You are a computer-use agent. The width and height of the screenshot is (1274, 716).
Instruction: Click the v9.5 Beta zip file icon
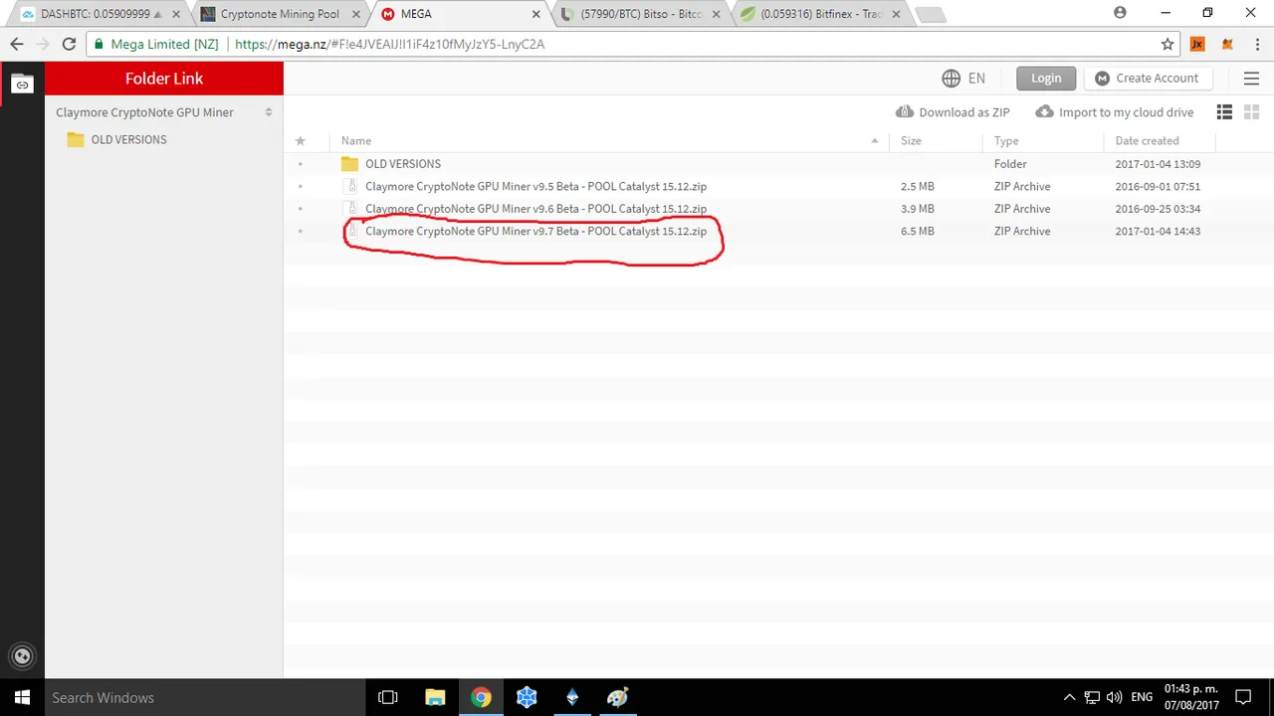(349, 186)
